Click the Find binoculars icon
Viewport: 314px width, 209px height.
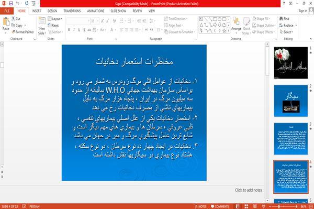point(282,19)
